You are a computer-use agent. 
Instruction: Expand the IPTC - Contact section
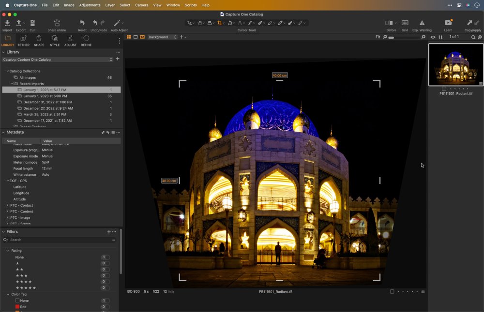tap(7, 205)
